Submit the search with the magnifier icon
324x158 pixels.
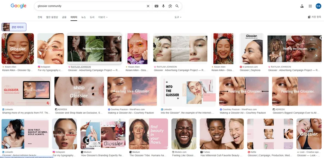(x=177, y=6)
